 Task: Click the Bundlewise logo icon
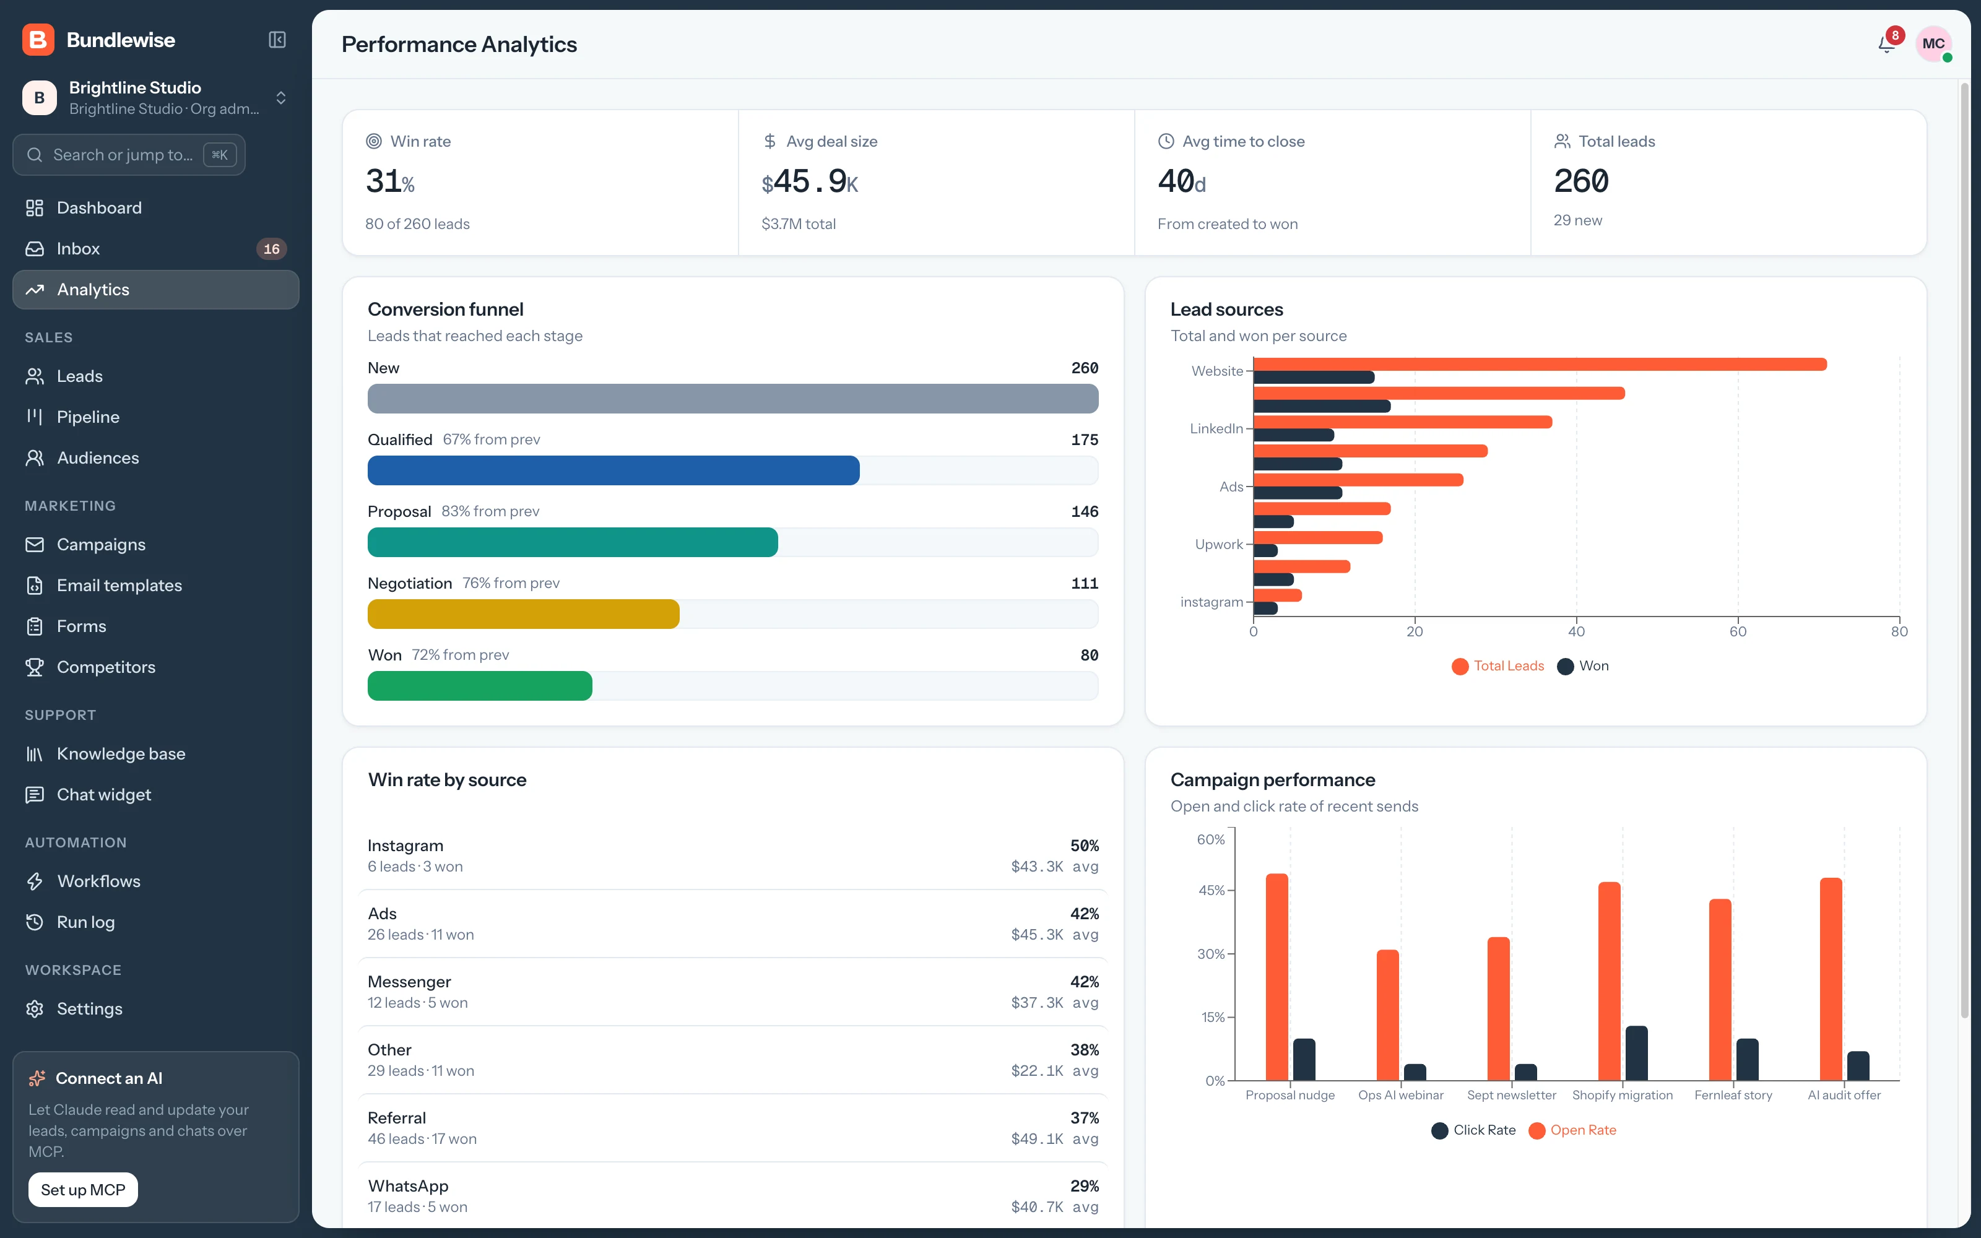[38, 39]
